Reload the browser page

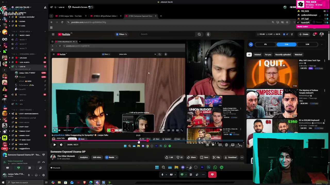point(62,22)
